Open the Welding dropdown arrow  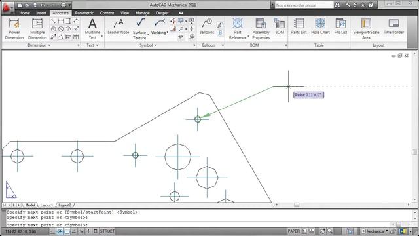pyautogui.click(x=168, y=32)
